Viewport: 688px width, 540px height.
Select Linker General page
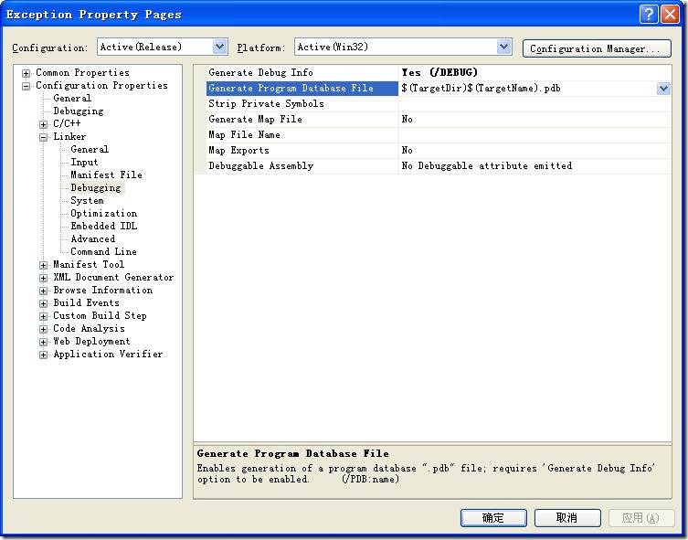(x=90, y=149)
